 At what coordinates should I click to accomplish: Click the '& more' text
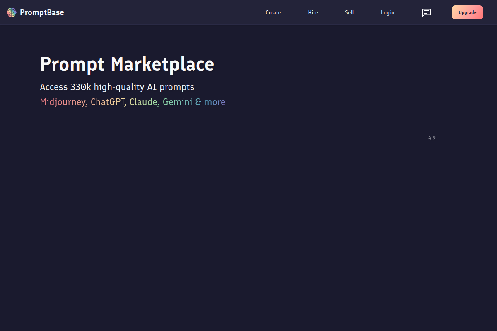(x=210, y=102)
